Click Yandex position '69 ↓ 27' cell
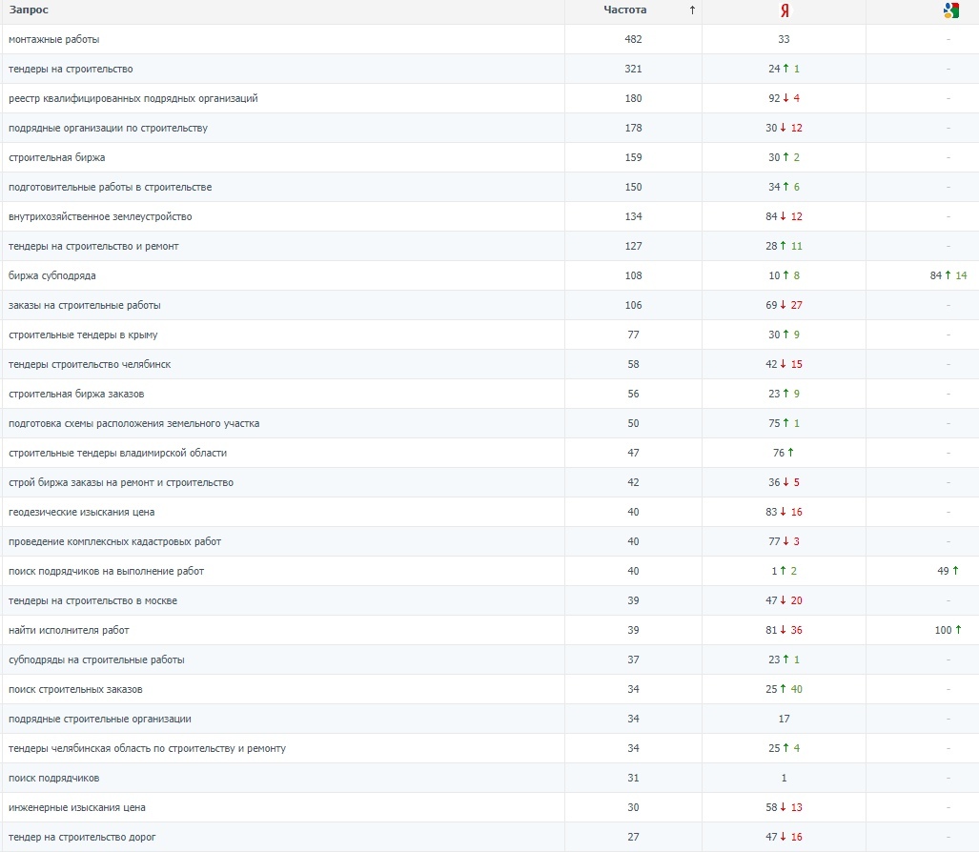The height and width of the screenshot is (852, 979). tap(784, 305)
